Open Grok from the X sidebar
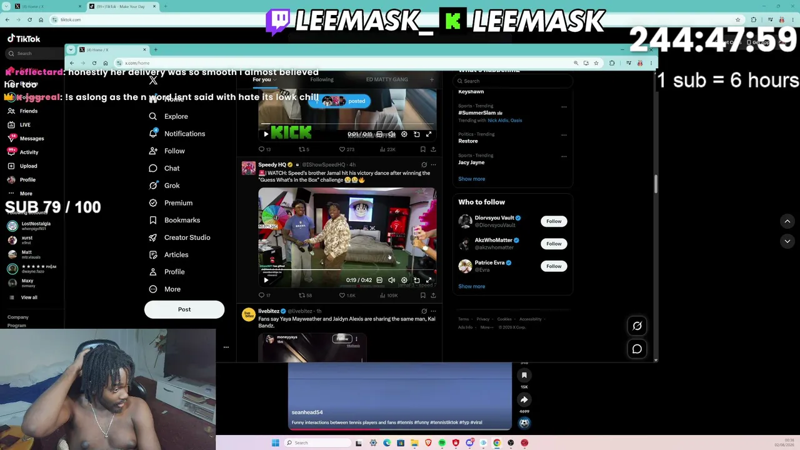The width and height of the screenshot is (800, 450). [x=164, y=186]
